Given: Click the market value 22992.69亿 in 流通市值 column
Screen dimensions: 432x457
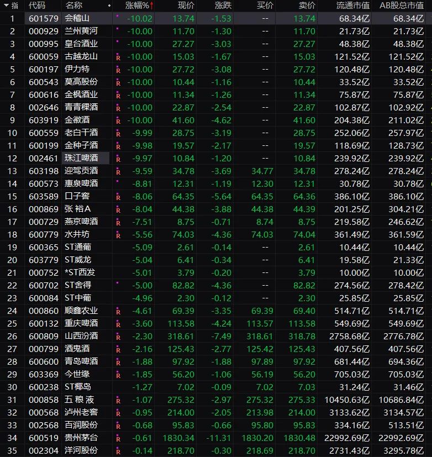Looking at the screenshot, I should point(347,438).
